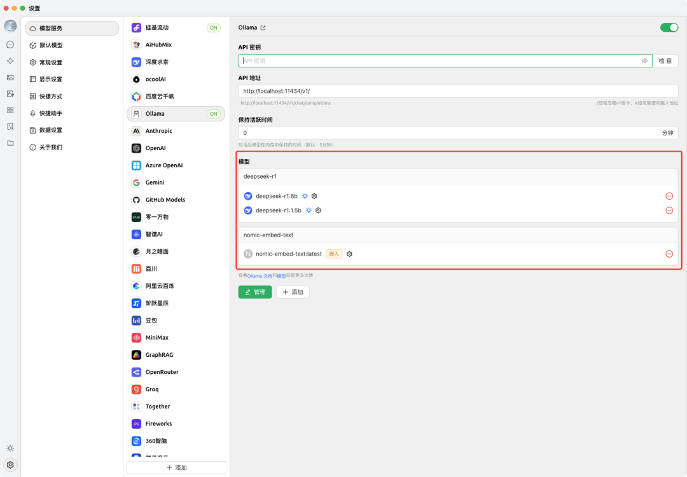Focus the API 密钥 input field

[x=445, y=61]
